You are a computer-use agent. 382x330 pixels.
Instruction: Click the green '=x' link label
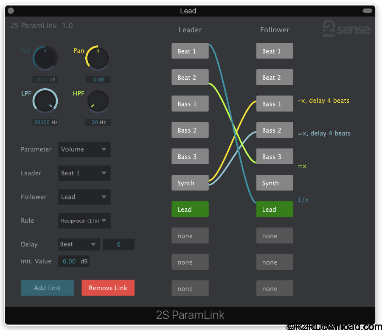[302, 167]
